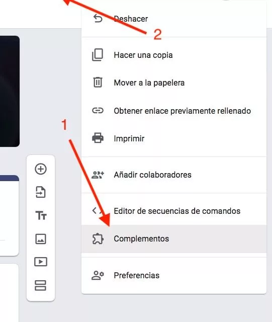Insert an image via the toolbar

[x=41, y=239]
